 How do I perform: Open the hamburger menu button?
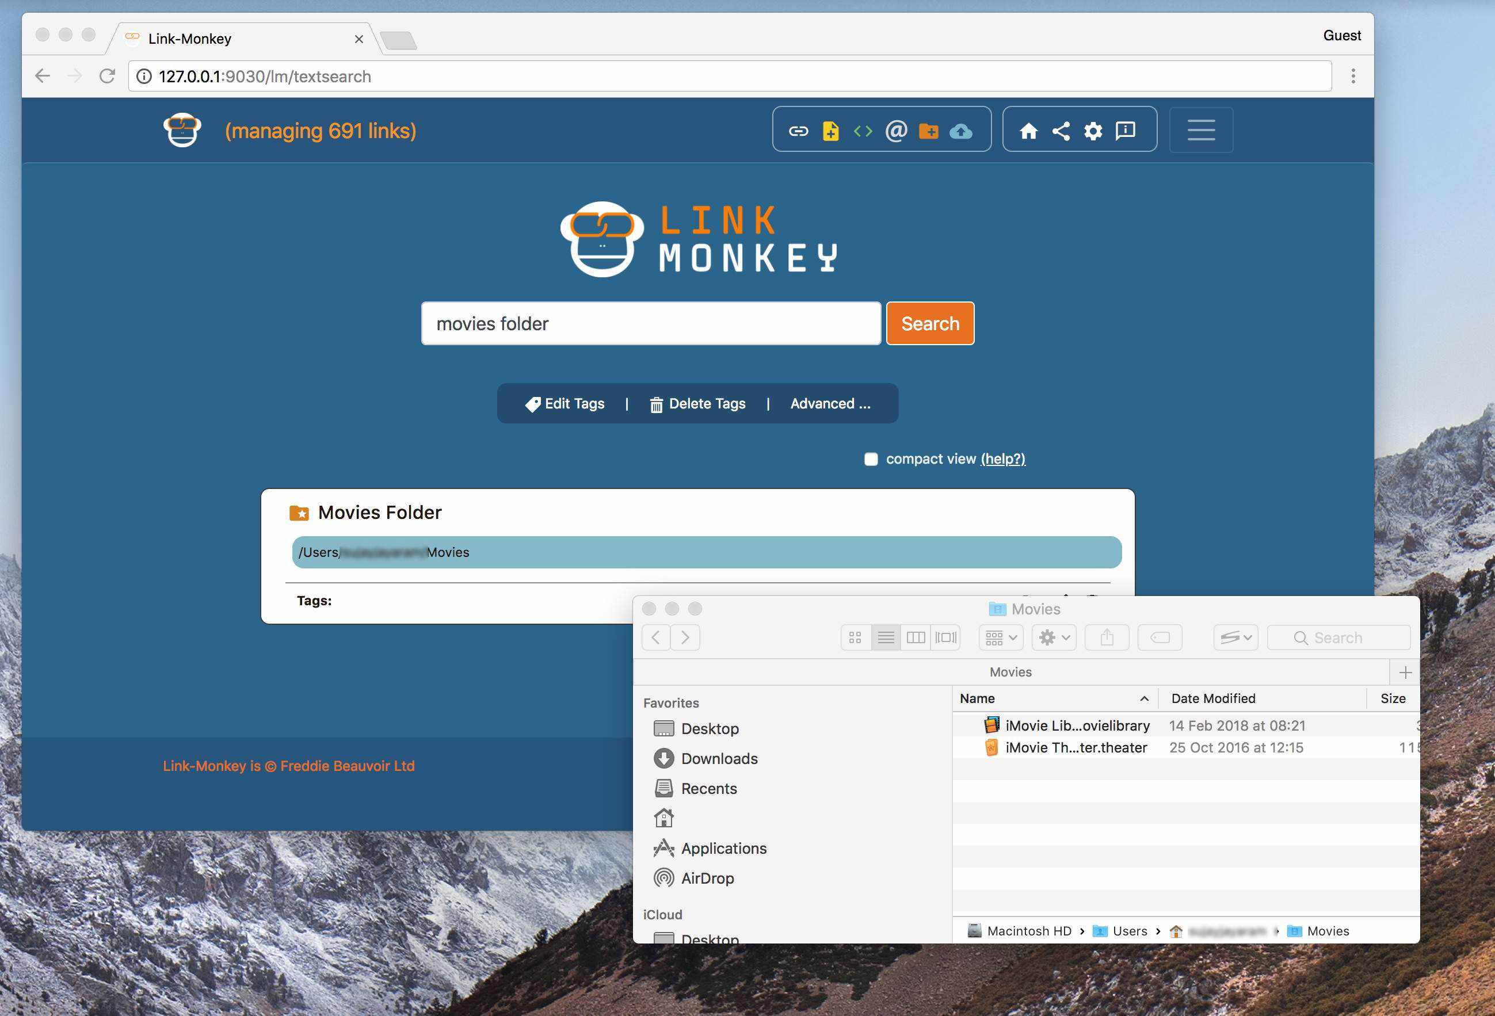1201,130
